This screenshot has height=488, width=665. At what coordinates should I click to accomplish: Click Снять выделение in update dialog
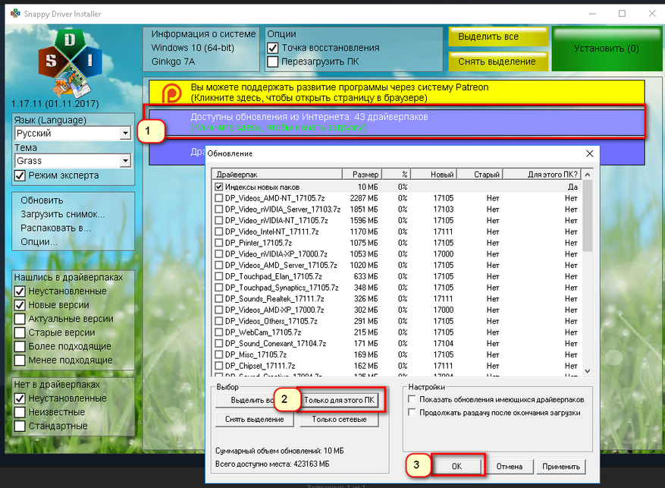tap(255, 419)
